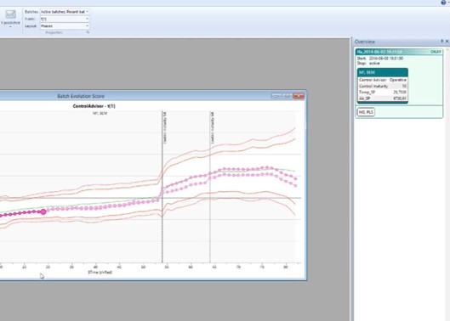Viewport: 450px width, 321px height.
Task: Open the Y predicted plot button
Action: coord(10,18)
